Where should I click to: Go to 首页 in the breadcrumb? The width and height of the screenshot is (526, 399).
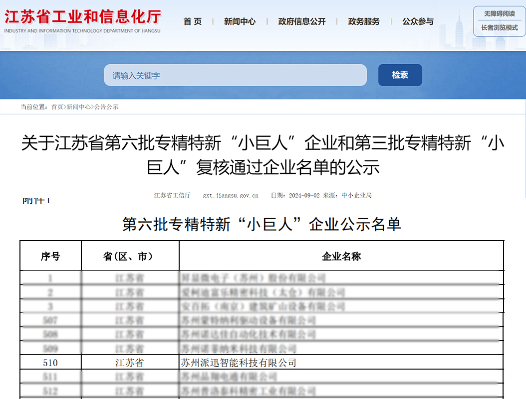pyautogui.click(x=57, y=107)
